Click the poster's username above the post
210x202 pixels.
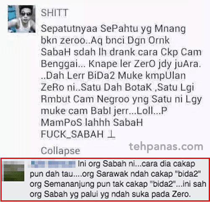[x=55, y=13]
